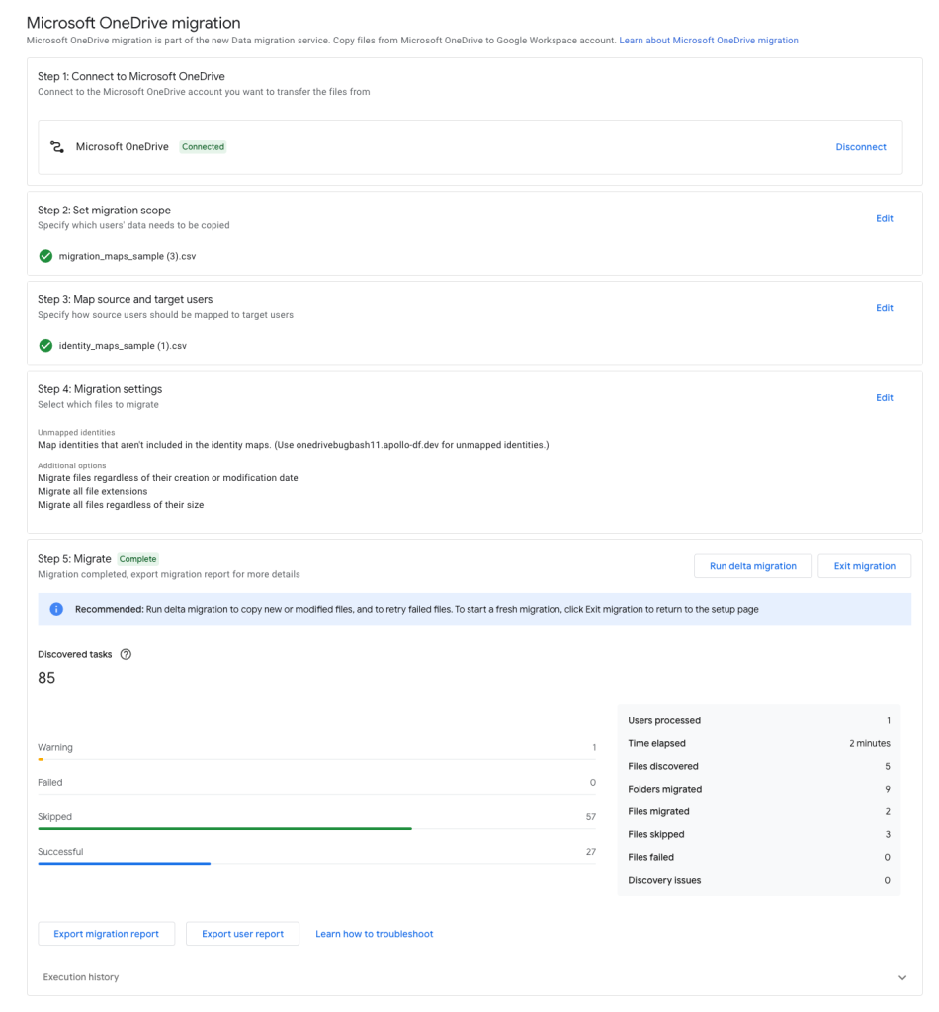Open Learn how to troubleshoot link

374,934
